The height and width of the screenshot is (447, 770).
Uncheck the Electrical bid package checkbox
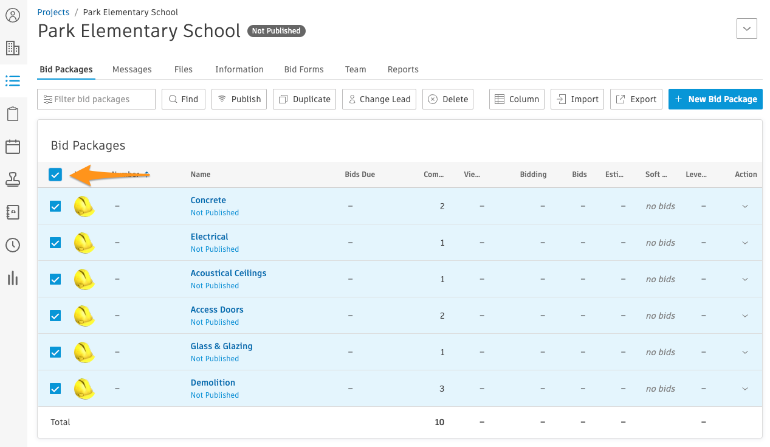point(55,243)
